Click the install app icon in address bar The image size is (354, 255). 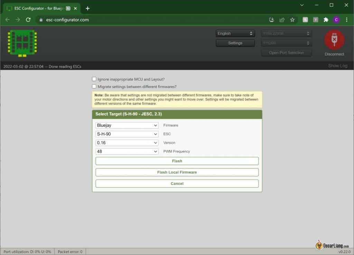[272, 20]
